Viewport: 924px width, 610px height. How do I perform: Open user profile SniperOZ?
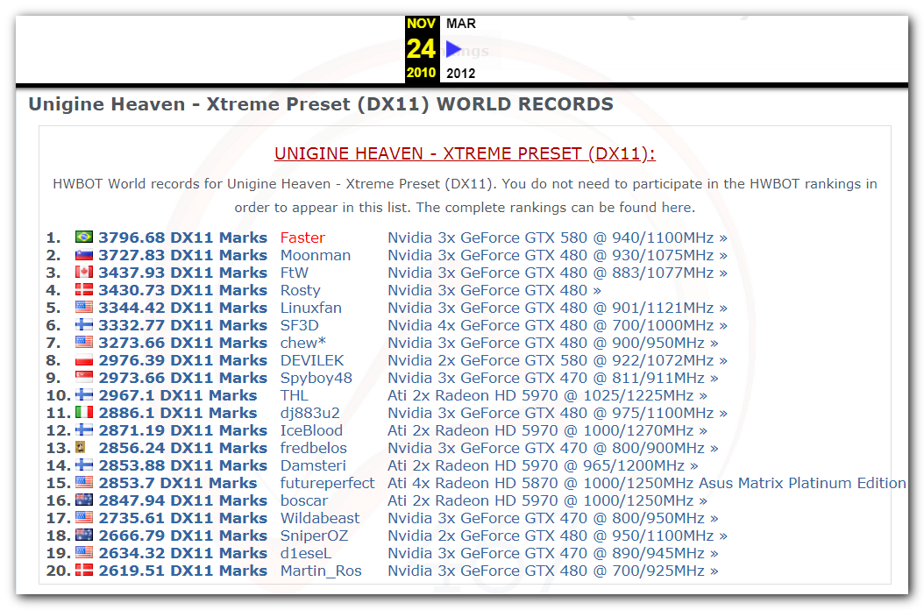point(314,536)
